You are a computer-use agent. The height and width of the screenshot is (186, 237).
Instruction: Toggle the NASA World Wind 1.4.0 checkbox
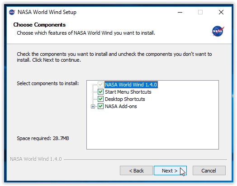pos(101,85)
